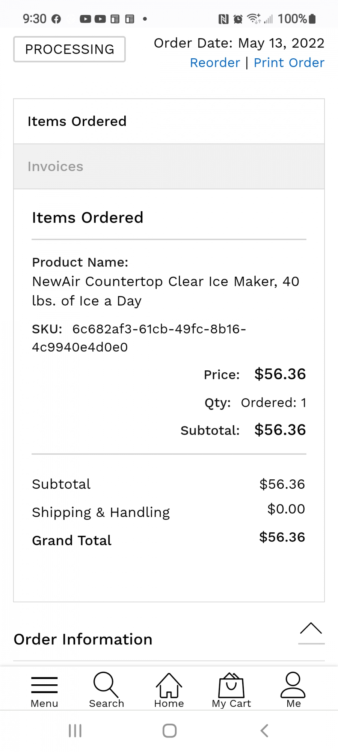Click the Reorder link
338x752 pixels.
tap(215, 63)
